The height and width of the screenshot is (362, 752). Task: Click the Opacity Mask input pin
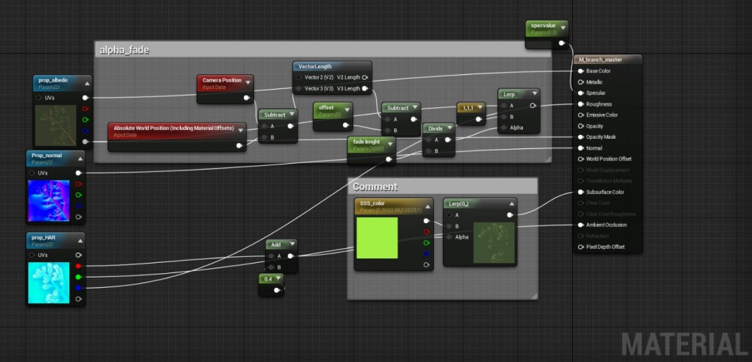click(581, 137)
